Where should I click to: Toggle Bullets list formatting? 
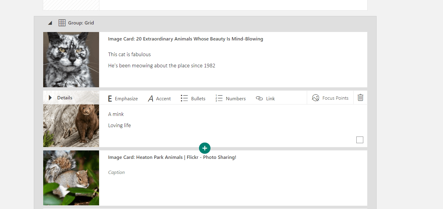tap(193, 98)
